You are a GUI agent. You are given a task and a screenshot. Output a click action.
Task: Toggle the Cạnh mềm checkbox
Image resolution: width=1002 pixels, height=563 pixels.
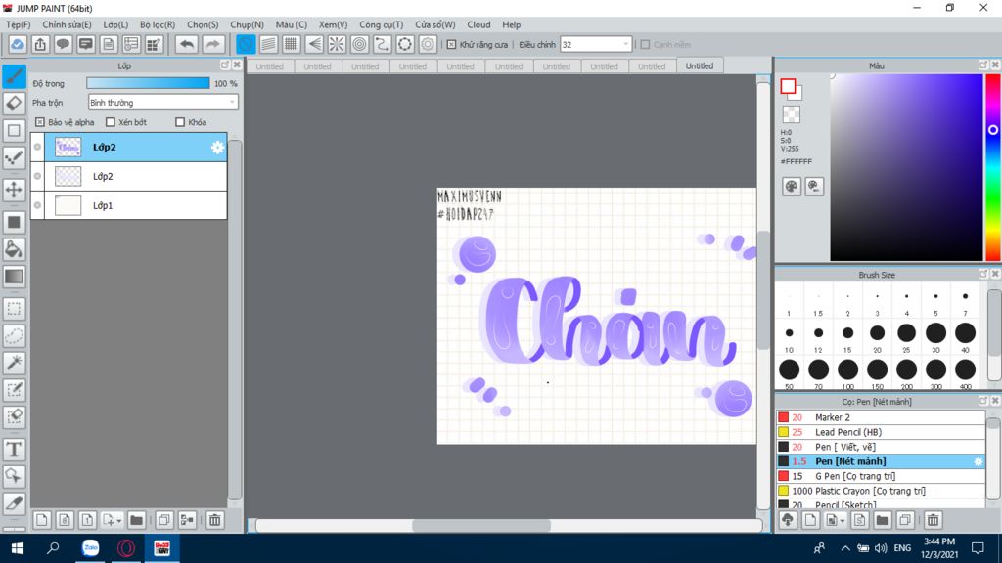click(x=645, y=45)
